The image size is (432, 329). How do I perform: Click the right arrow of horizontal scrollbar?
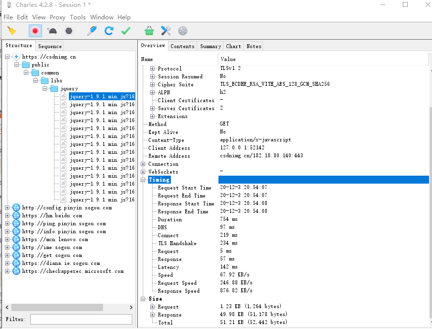tap(131, 307)
